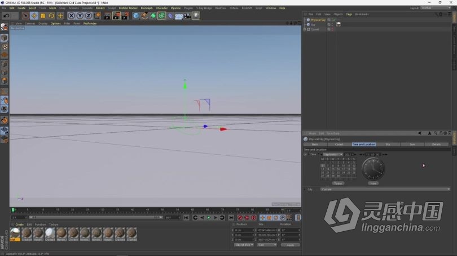Screen dimensions: 457x256
Task: Add a Cube primitive object
Action: [x=136, y=16]
